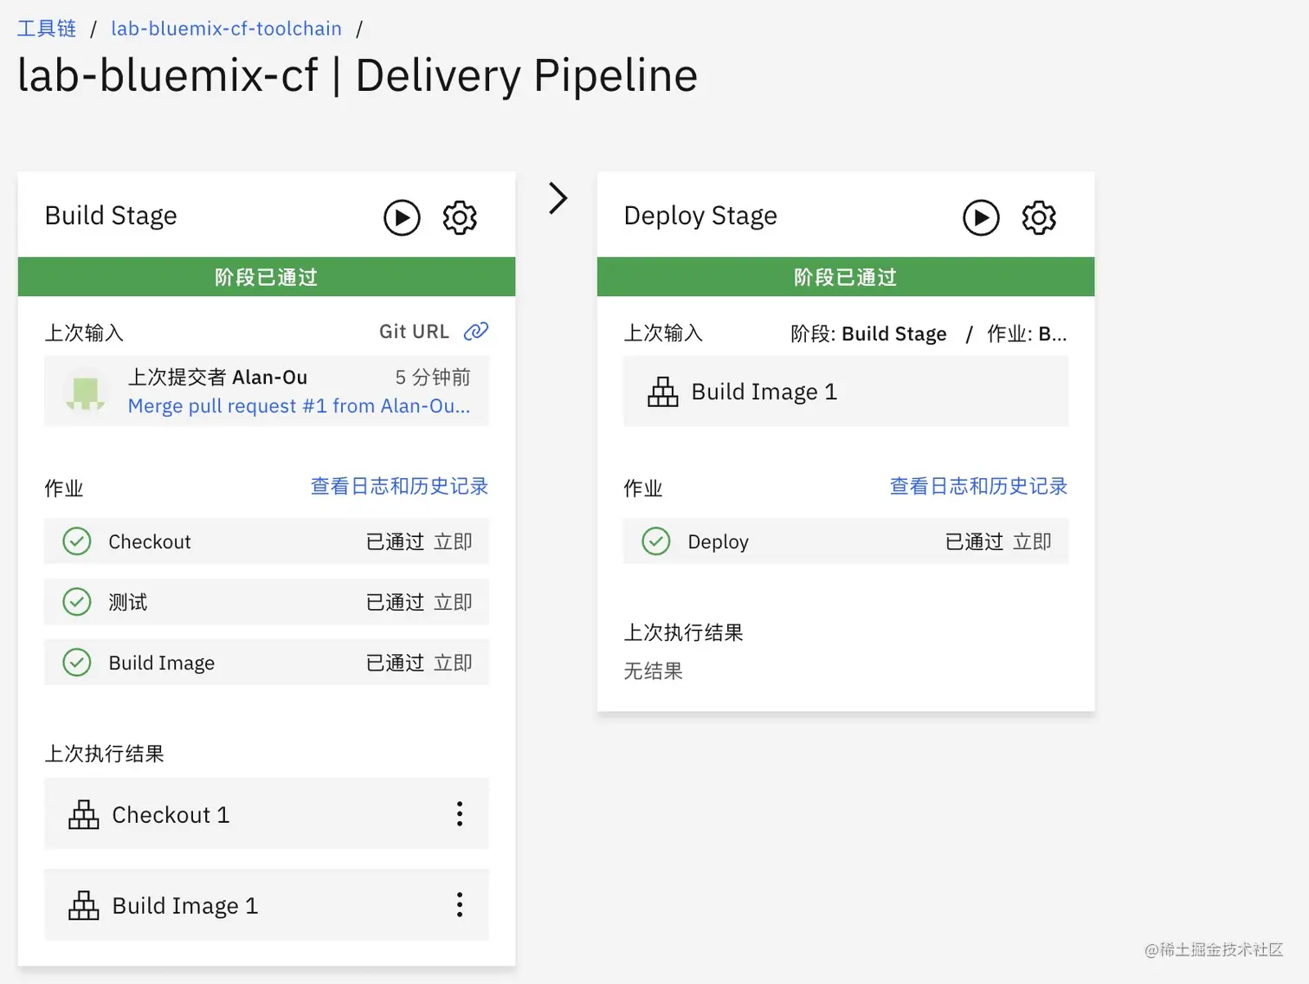Click the Checkout 1 result label
Screen dimensions: 1309x984
[171, 815]
